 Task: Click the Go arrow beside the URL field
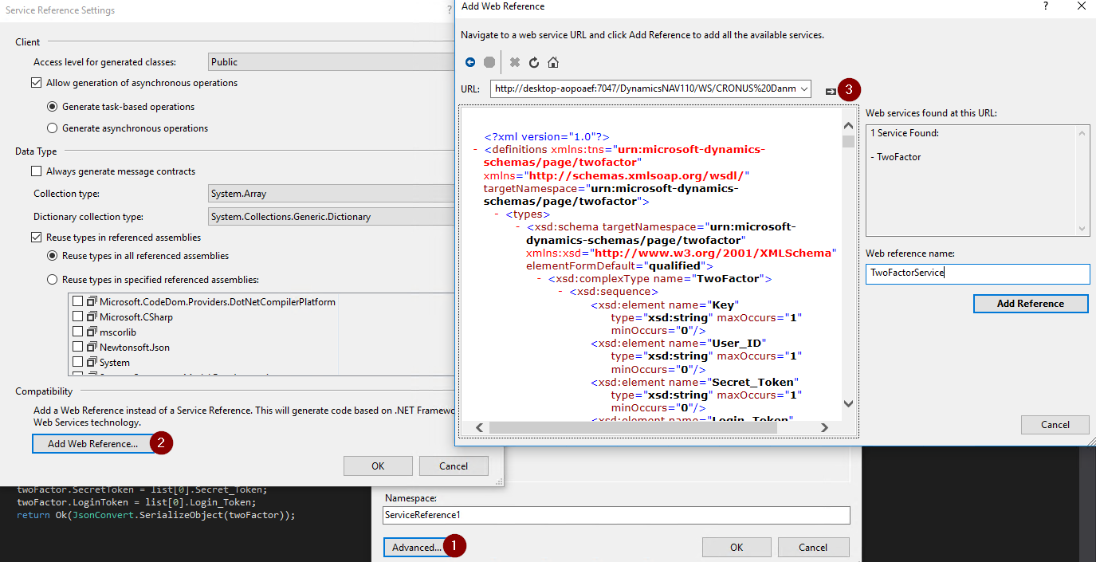tap(830, 89)
